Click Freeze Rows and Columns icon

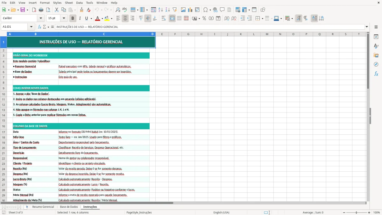pyautogui.click(x=244, y=10)
